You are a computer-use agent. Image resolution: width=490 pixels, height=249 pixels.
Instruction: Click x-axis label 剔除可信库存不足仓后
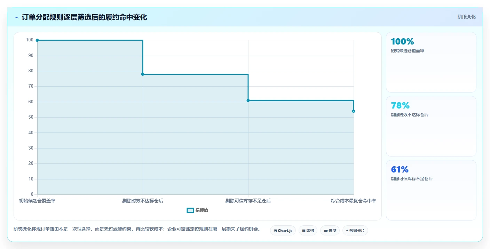[x=248, y=201]
